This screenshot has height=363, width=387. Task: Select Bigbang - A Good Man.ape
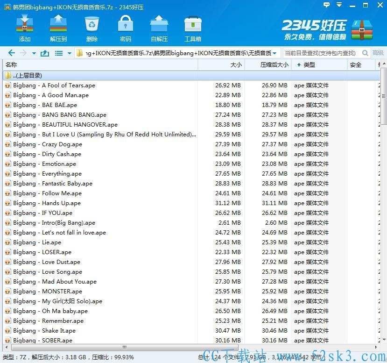(191, 95)
